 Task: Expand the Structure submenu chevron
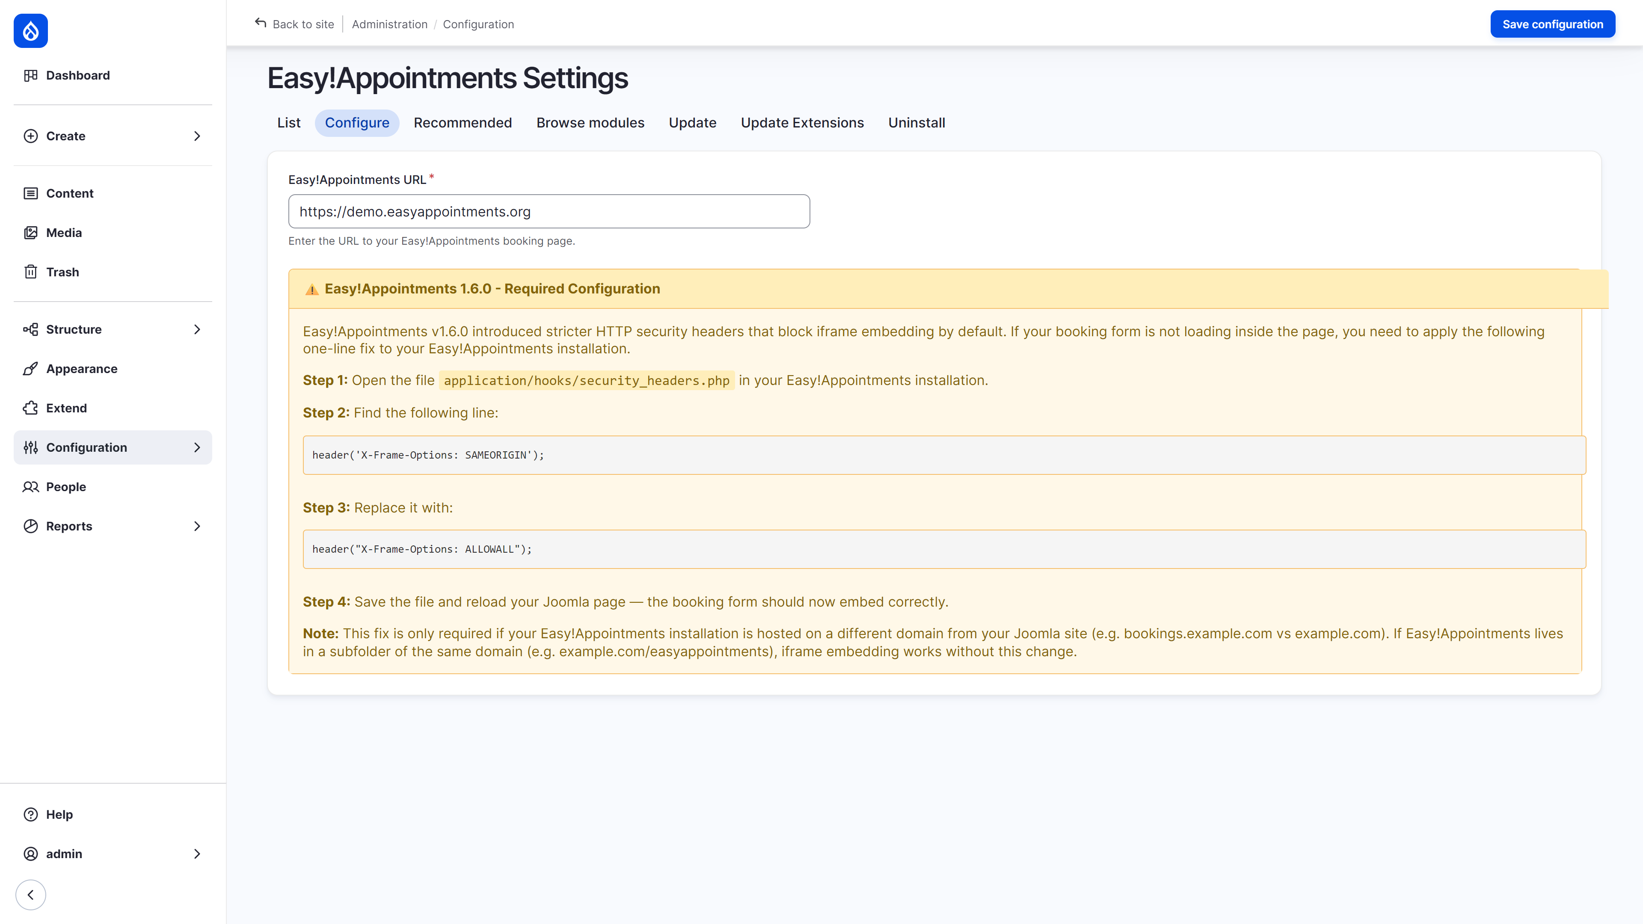pyautogui.click(x=197, y=330)
